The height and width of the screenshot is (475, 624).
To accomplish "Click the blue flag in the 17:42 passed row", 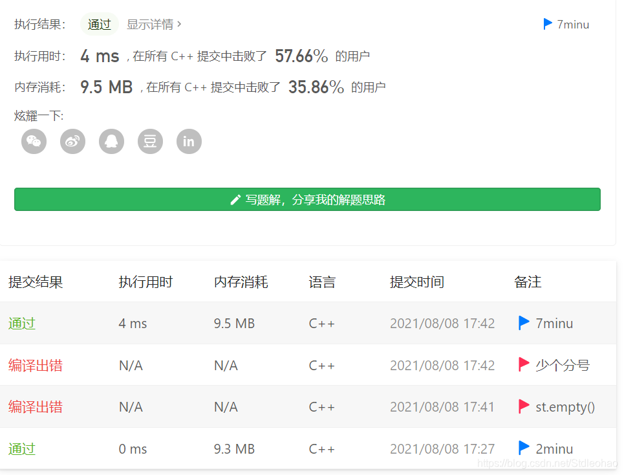I will (x=524, y=323).
